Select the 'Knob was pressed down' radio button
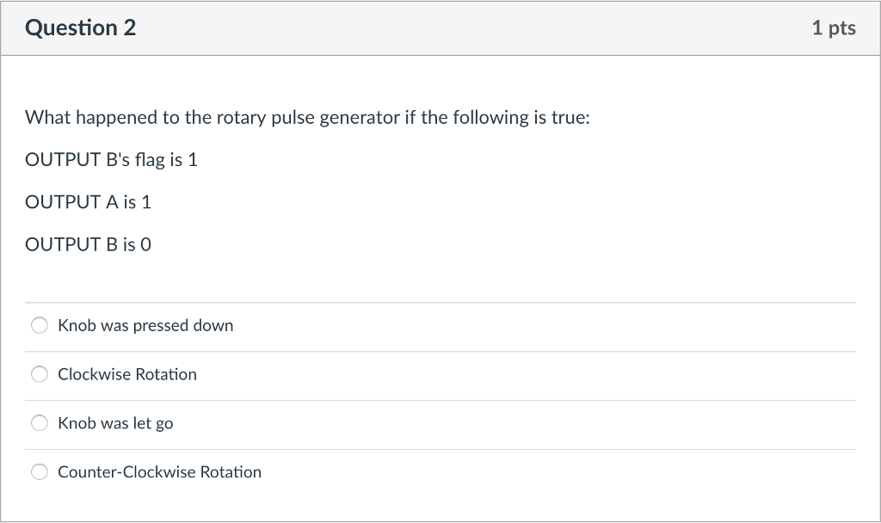This screenshot has width=881, height=523. [x=39, y=325]
